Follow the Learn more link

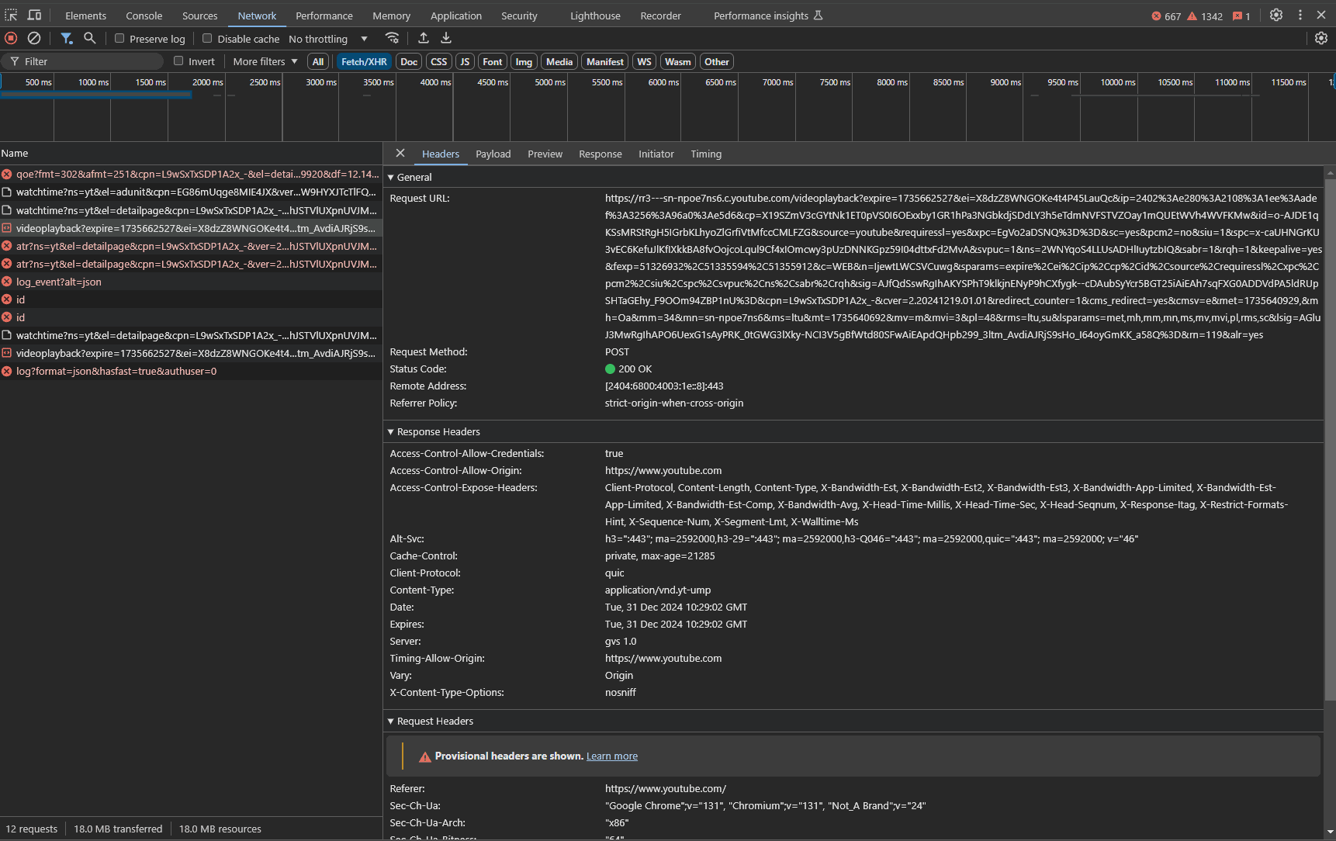click(611, 756)
